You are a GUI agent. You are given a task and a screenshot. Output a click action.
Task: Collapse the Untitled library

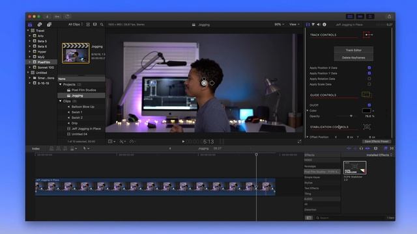[28, 72]
